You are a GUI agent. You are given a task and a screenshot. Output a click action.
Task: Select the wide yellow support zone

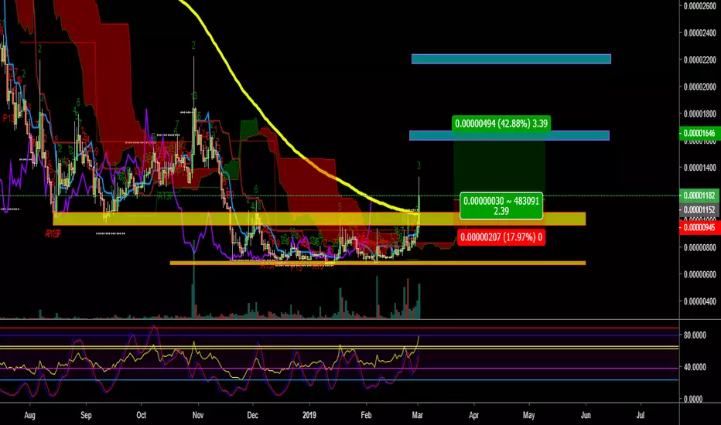coord(232,219)
